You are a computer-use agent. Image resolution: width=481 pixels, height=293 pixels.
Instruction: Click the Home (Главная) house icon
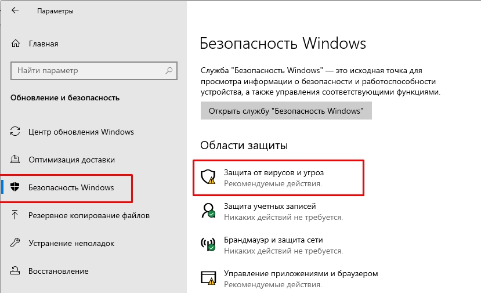coord(16,44)
